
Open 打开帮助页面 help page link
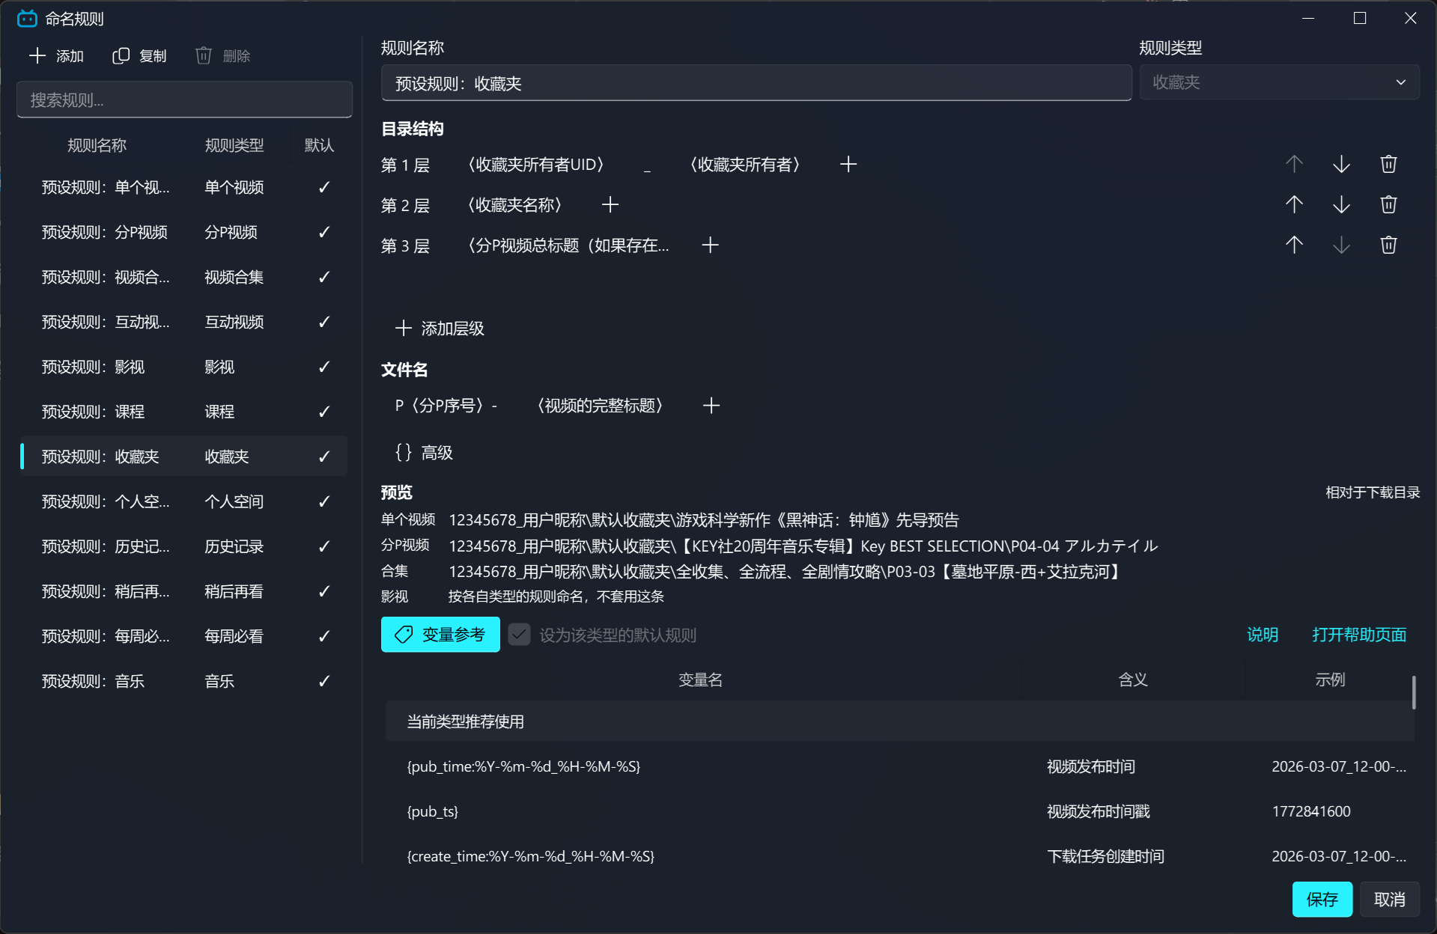[1359, 635]
